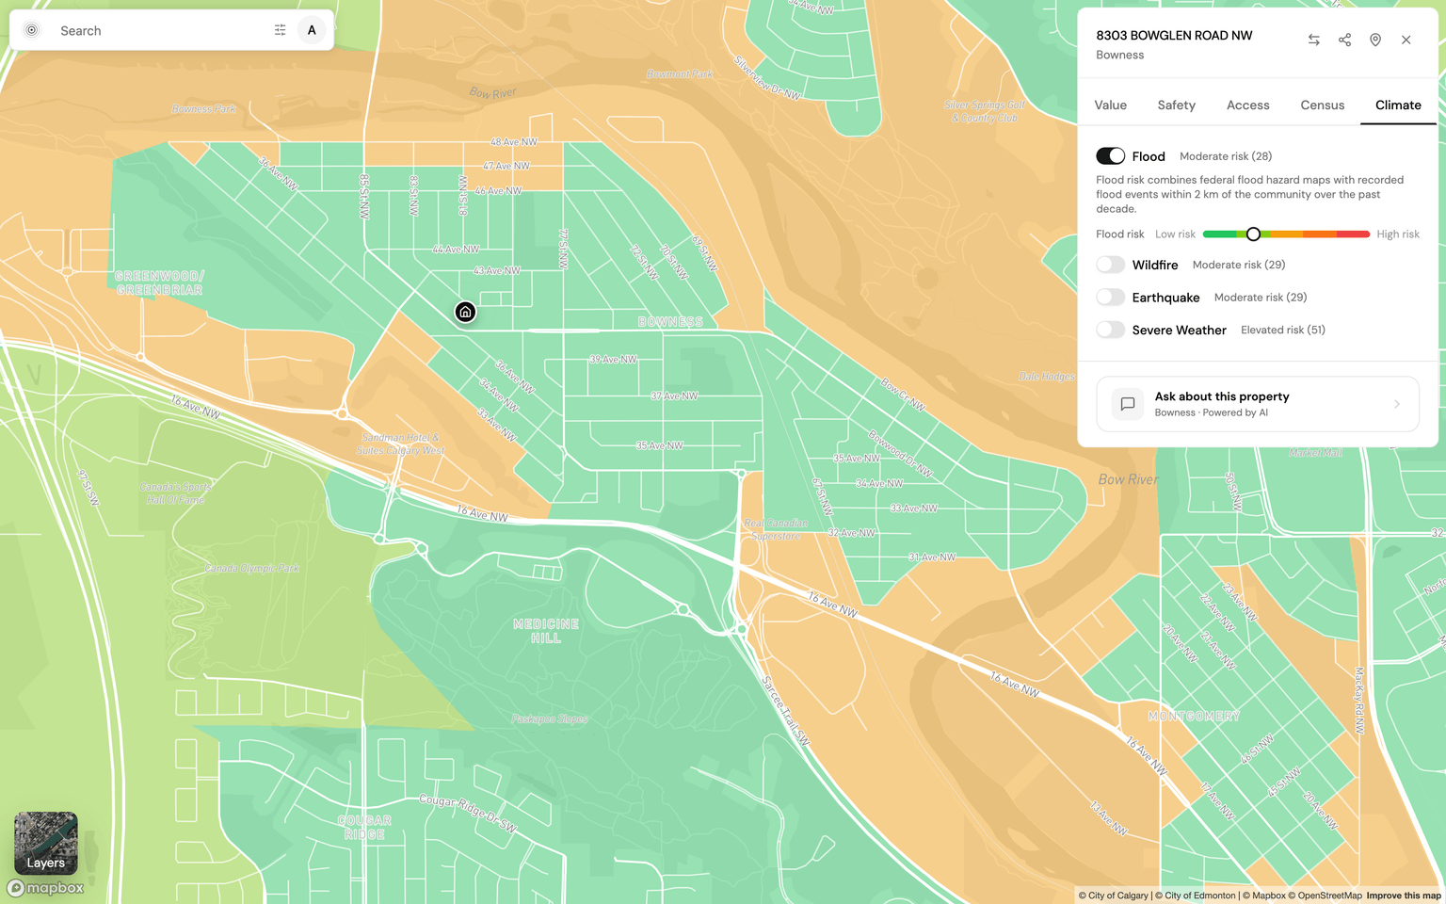Enable the Wildfire risk toggle
This screenshot has height=904, width=1446.
[1110, 265]
